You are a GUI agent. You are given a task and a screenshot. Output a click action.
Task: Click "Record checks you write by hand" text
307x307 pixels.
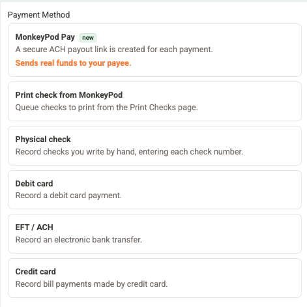click(129, 152)
